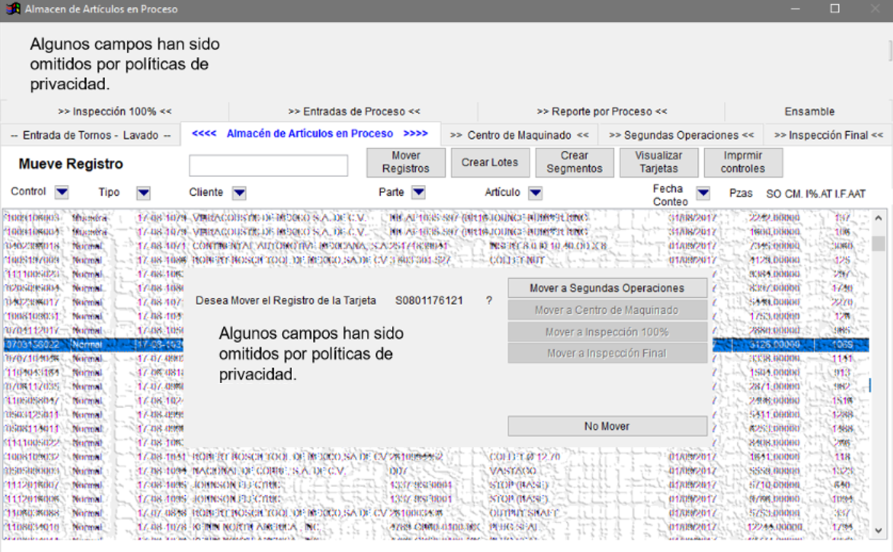Click the Mover Registros button
893x552 pixels.
point(406,162)
